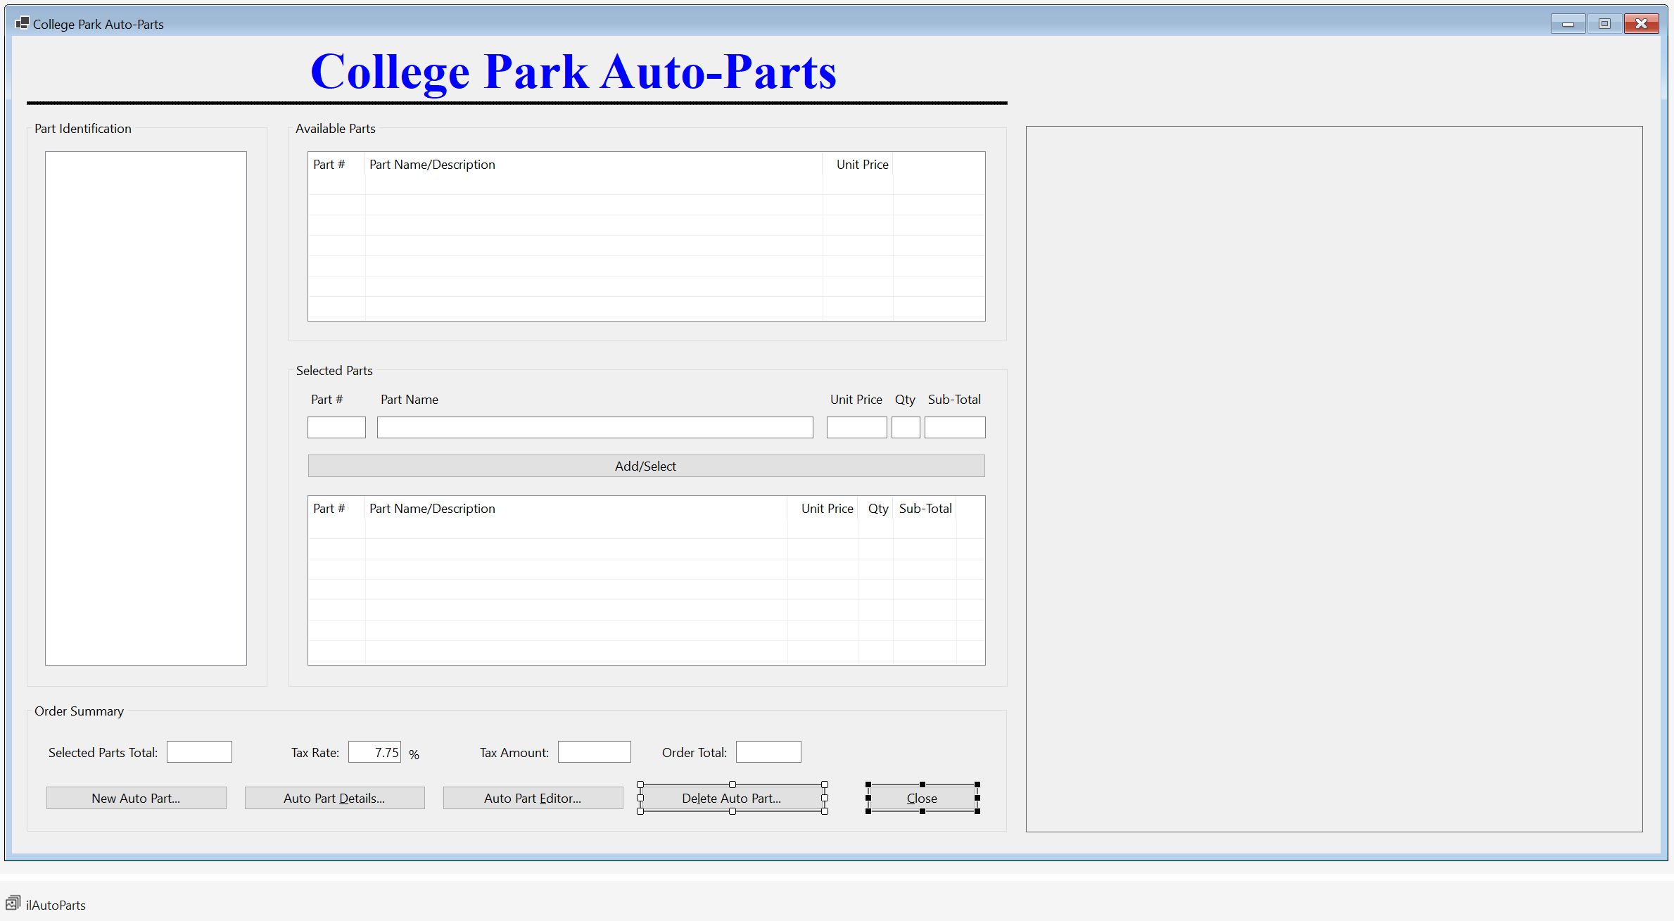Click the New Auto Part... button

pyautogui.click(x=136, y=798)
